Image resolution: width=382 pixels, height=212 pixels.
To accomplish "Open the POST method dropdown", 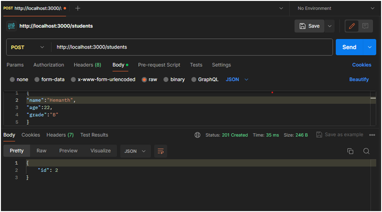I will (28, 47).
